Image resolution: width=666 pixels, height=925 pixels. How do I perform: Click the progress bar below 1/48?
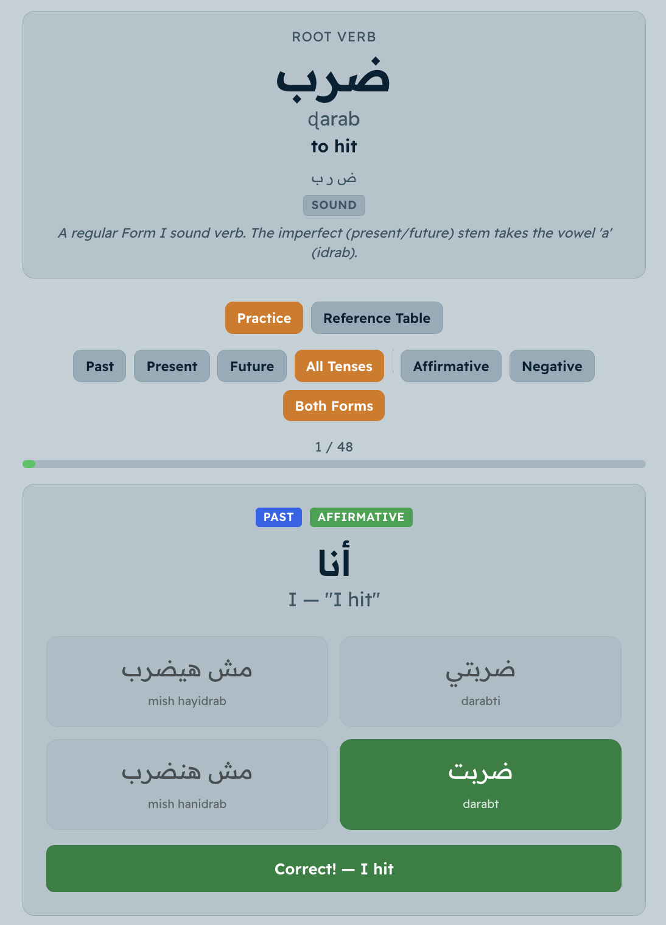(x=334, y=463)
